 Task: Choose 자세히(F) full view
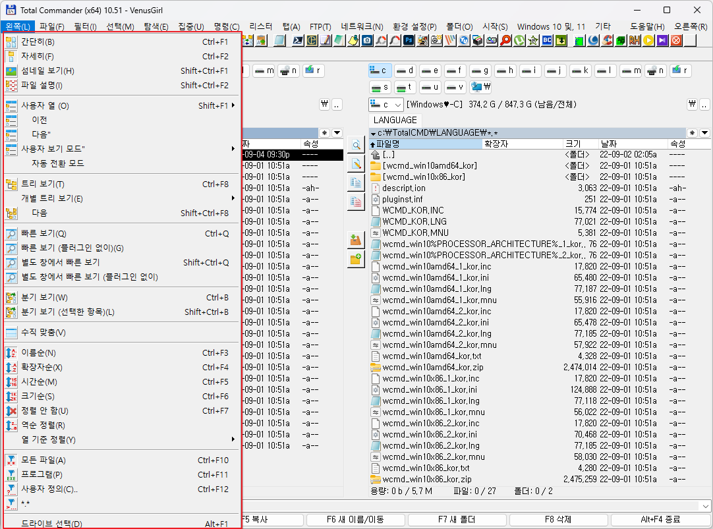tap(121, 57)
